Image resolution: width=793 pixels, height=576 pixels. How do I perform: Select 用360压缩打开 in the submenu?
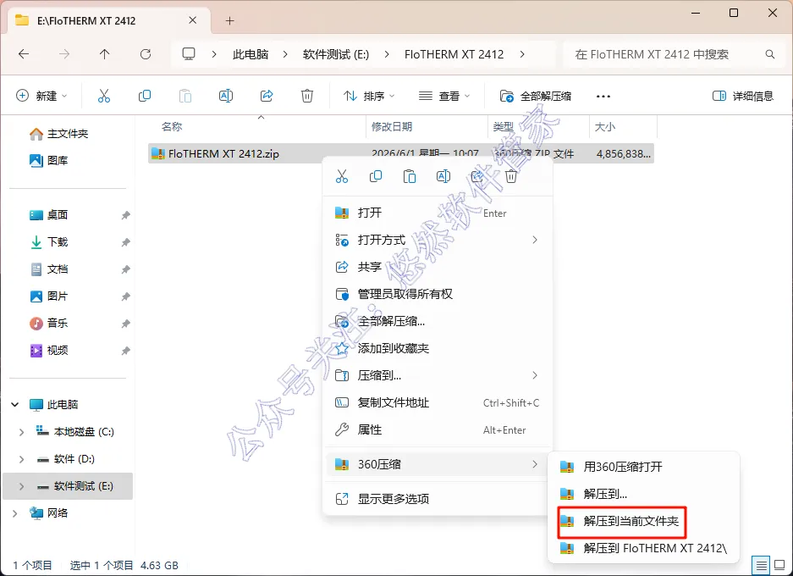point(643,467)
